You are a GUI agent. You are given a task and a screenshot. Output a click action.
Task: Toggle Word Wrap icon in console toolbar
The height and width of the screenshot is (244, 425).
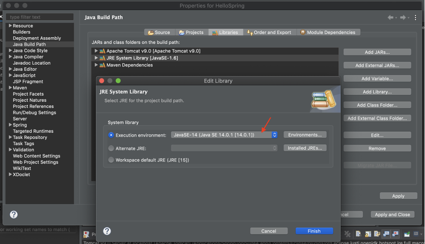tap(377, 234)
